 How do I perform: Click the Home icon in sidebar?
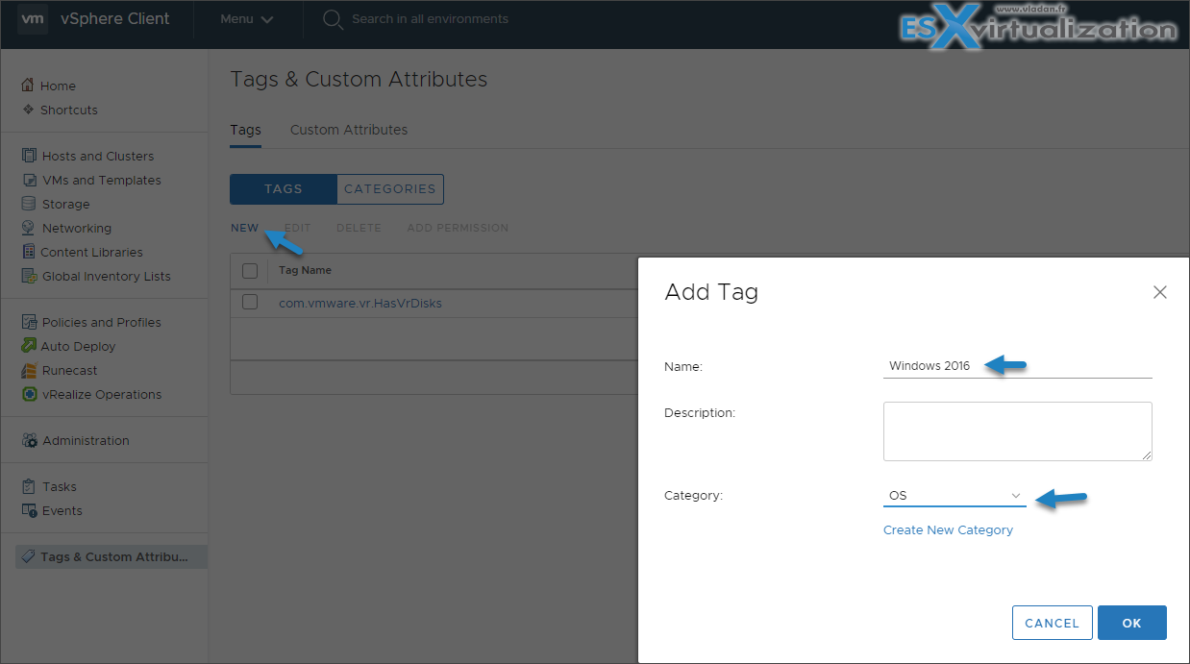point(28,86)
